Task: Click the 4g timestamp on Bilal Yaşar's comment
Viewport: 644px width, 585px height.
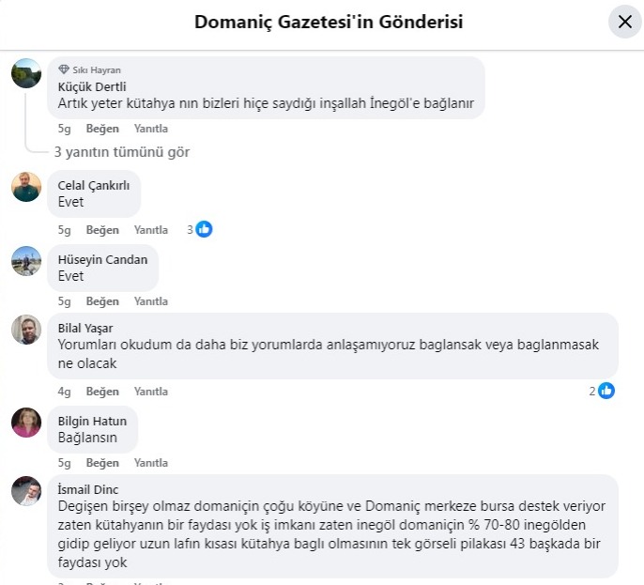Action: pos(64,392)
